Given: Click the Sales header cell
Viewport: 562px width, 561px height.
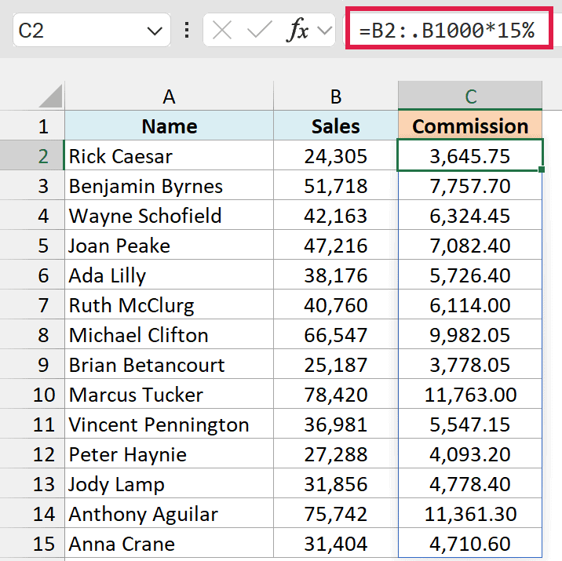Looking at the screenshot, I should (336, 126).
